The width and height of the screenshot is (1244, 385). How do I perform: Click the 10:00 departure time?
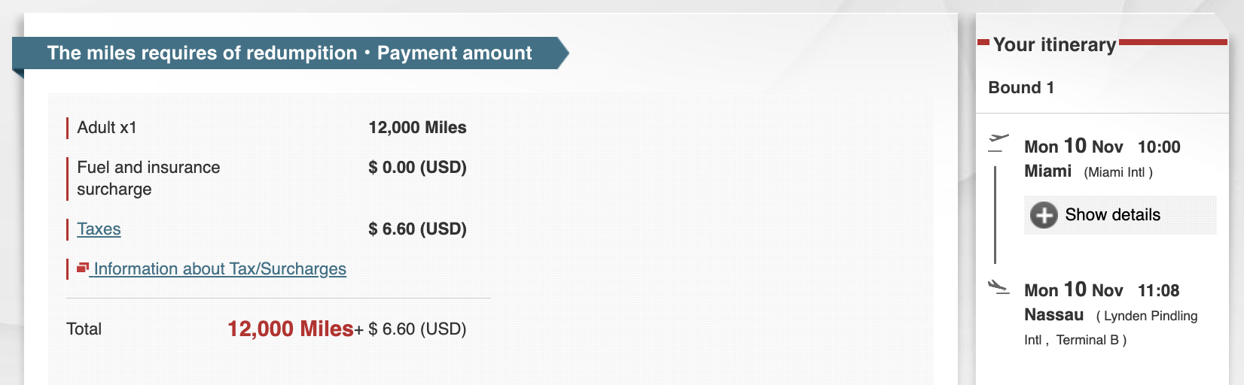coord(1159,147)
